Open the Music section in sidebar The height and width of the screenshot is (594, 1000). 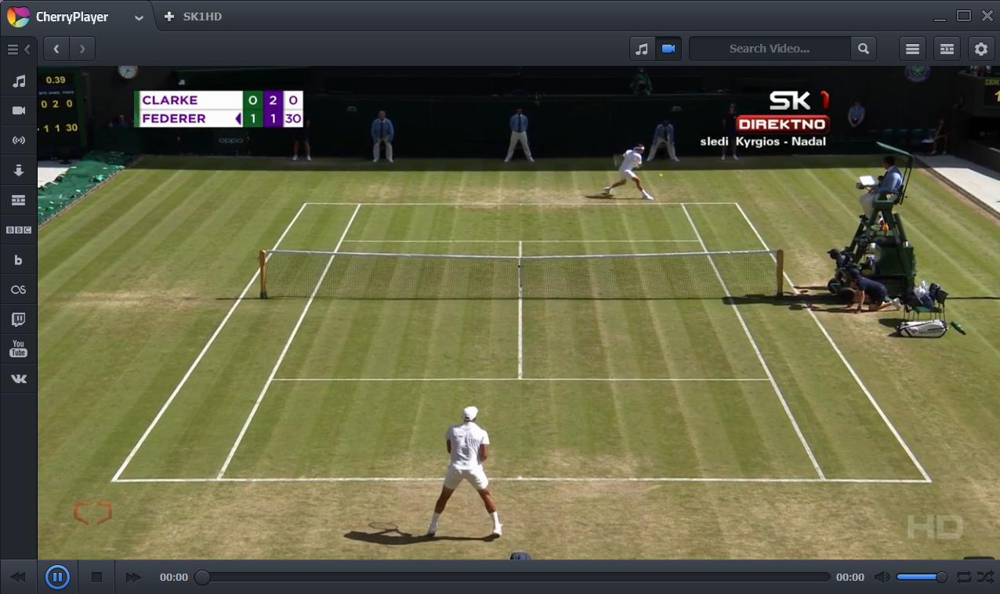[x=19, y=81]
